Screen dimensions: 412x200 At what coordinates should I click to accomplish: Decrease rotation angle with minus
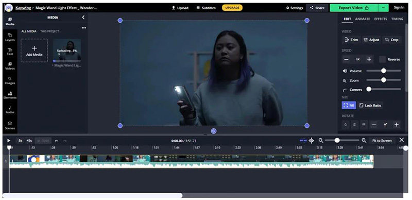pyautogui.click(x=374, y=125)
